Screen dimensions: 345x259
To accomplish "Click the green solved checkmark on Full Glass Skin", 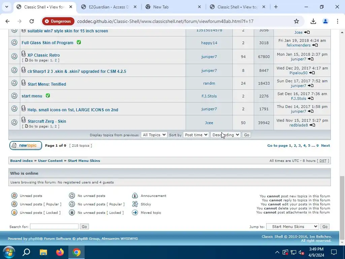I will (79, 42).
